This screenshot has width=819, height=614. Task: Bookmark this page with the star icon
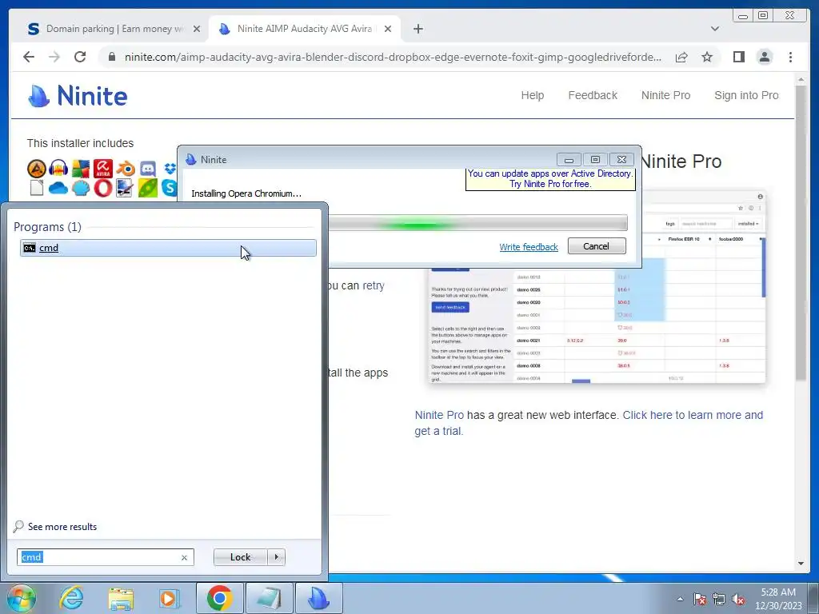pyautogui.click(x=707, y=57)
